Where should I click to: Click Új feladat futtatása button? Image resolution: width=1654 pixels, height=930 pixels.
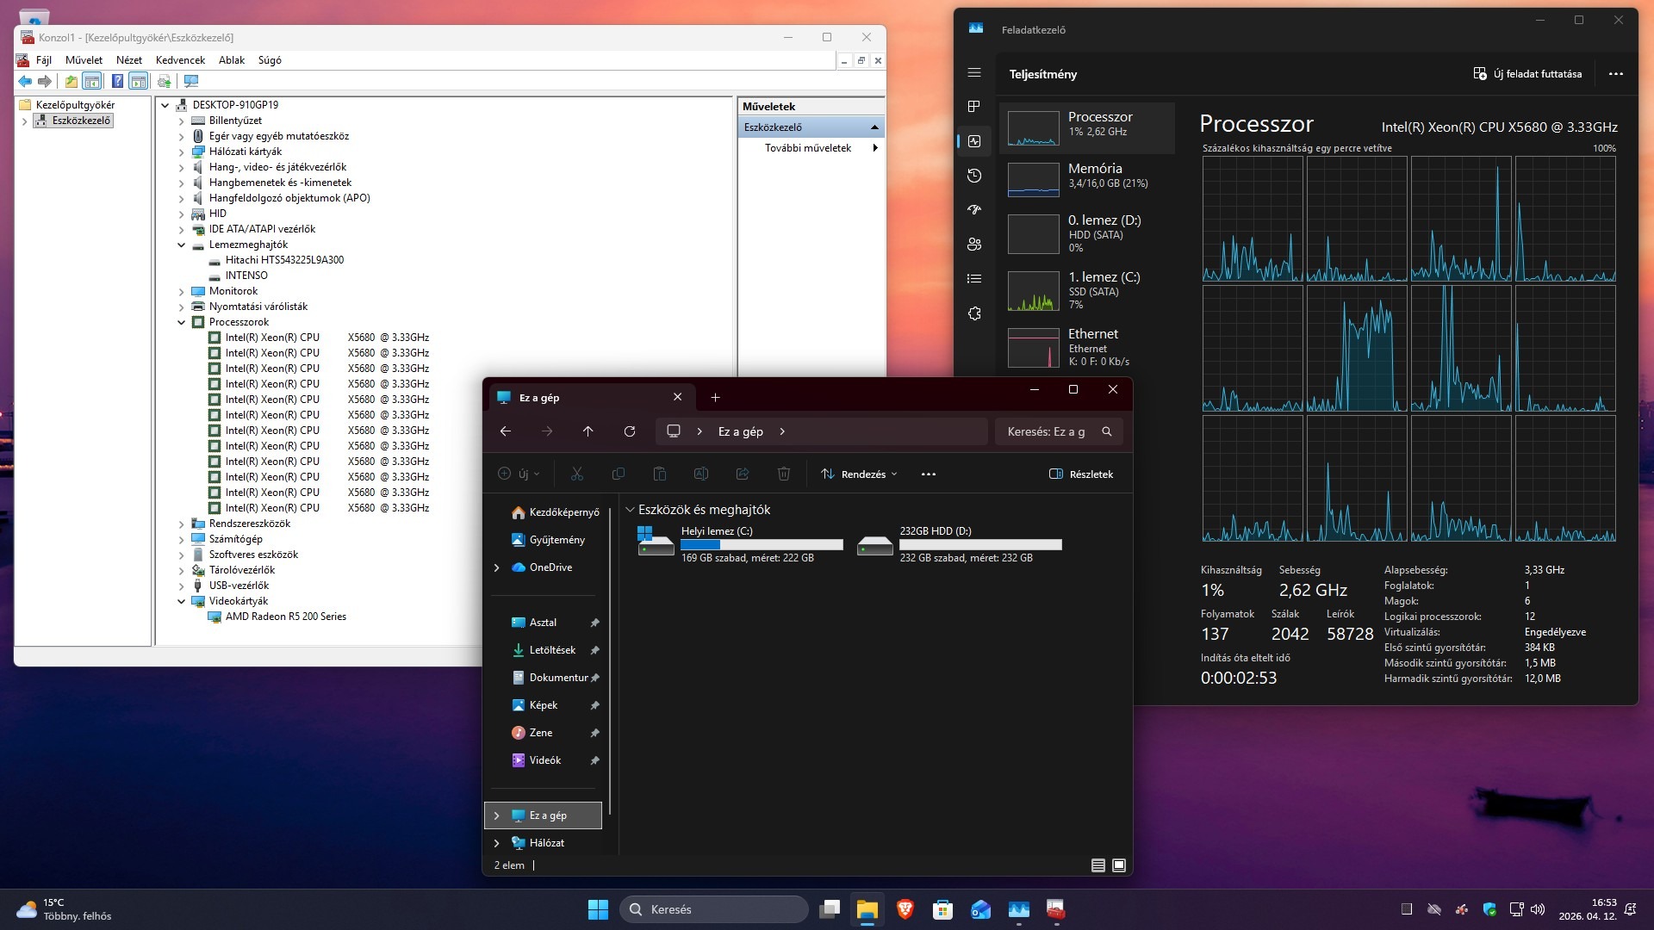1527,74
